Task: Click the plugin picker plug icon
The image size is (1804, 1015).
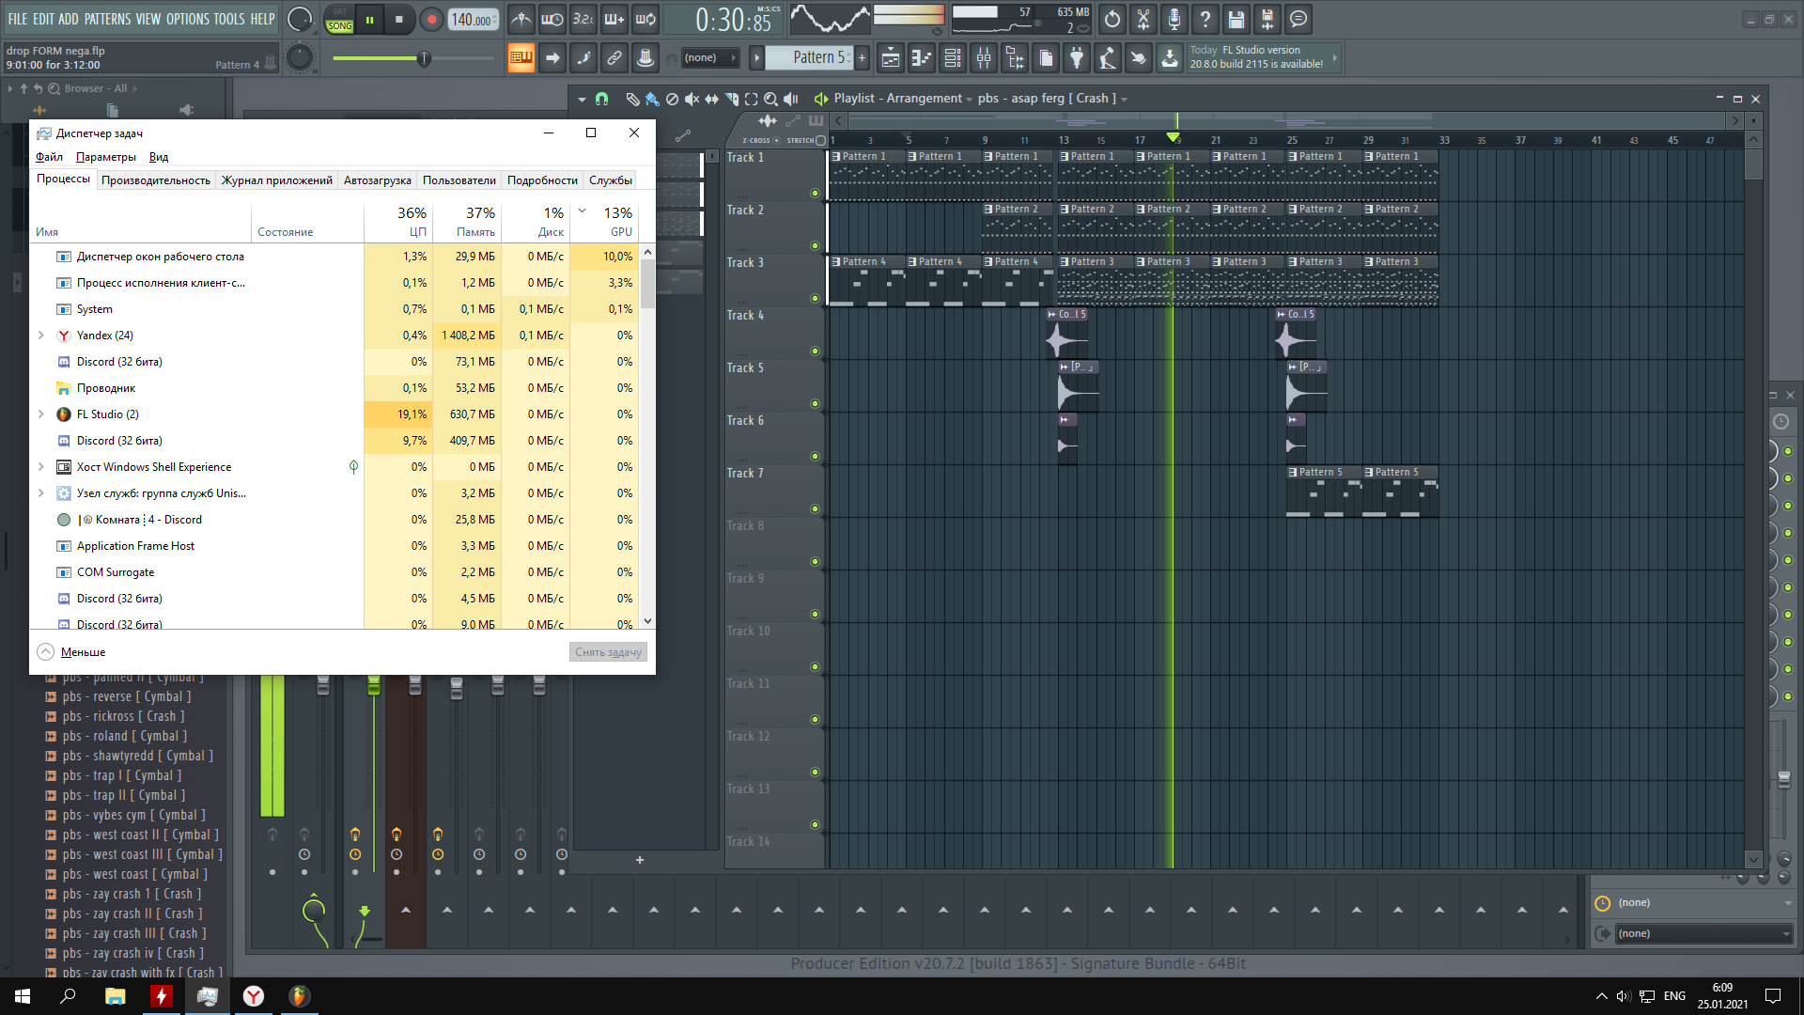Action: 1077,58
